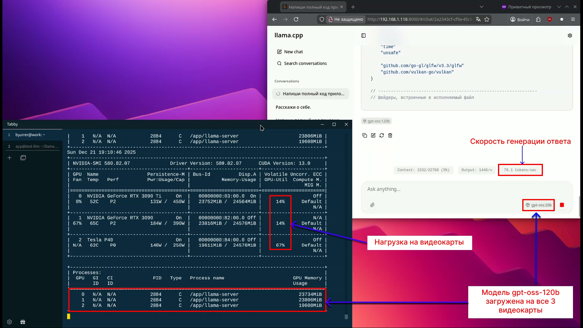Edit the response with pencil icon
The width and height of the screenshot is (583, 328).
coord(373,135)
